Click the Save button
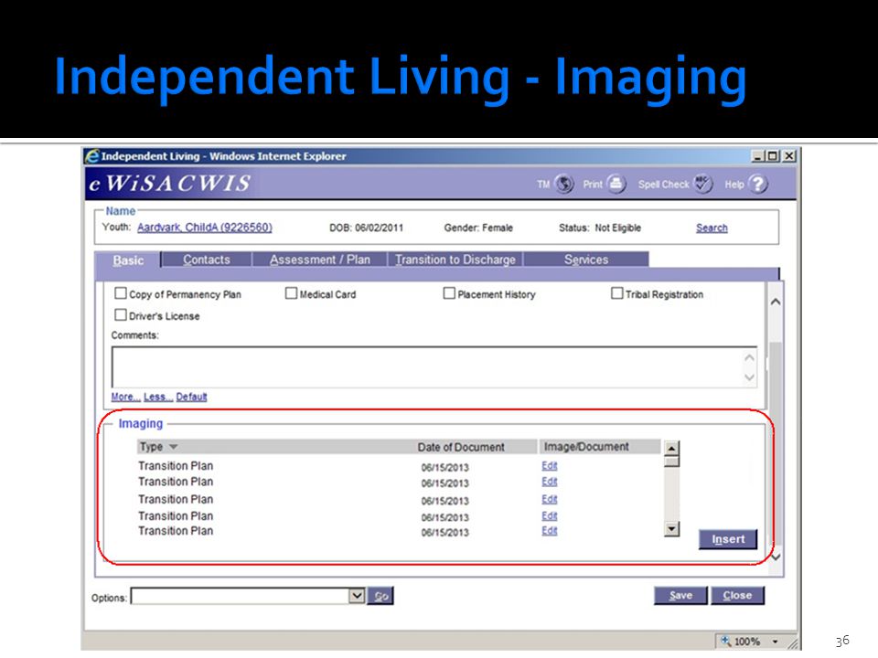The image size is (878, 658). (680, 595)
